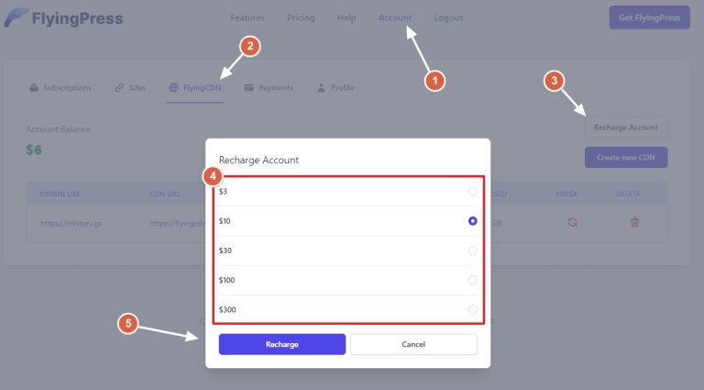Open the Features menu link
704x390 pixels.
[247, 17]
